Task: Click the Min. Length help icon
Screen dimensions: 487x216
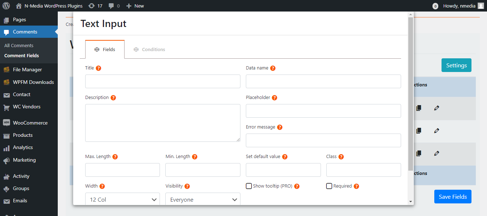Action: (195, 157)
